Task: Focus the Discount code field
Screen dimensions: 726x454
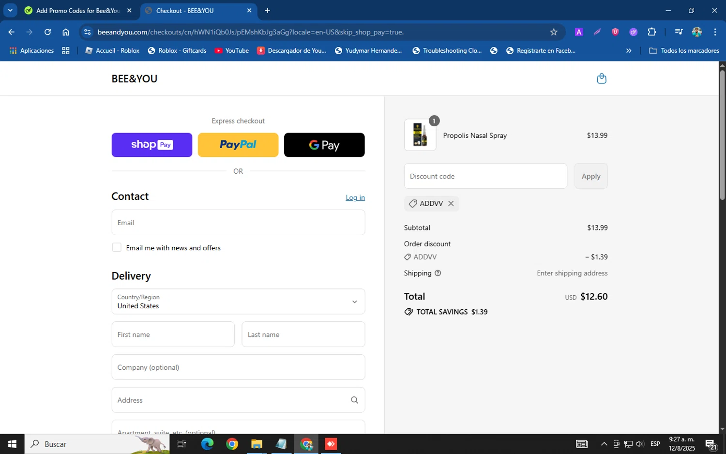Action: point(485,176)
